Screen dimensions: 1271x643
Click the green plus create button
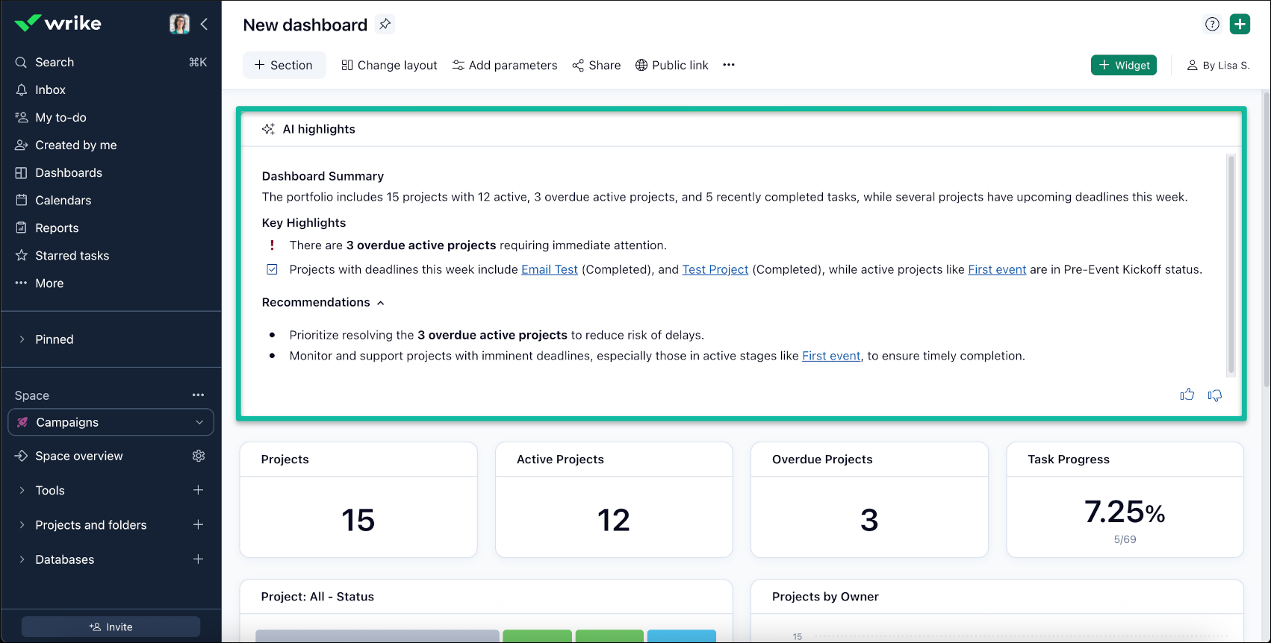(1240, 24)
